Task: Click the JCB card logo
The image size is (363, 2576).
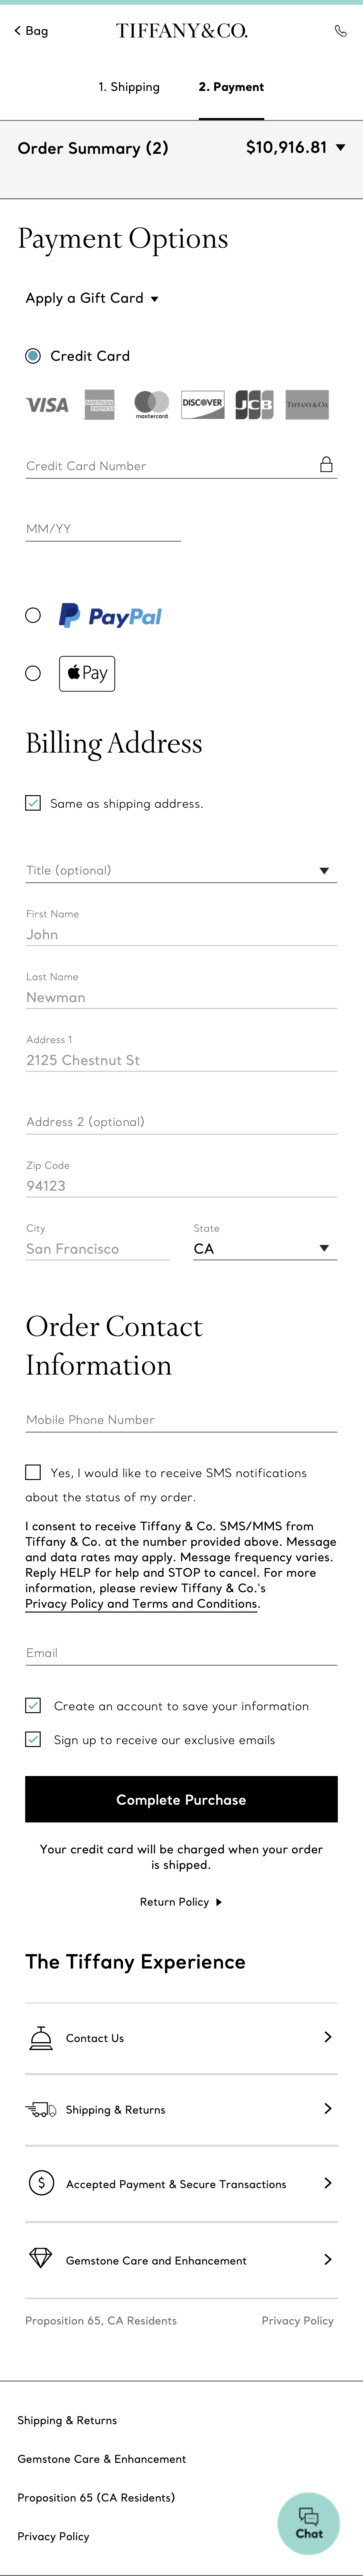Action: coord(254,405)
